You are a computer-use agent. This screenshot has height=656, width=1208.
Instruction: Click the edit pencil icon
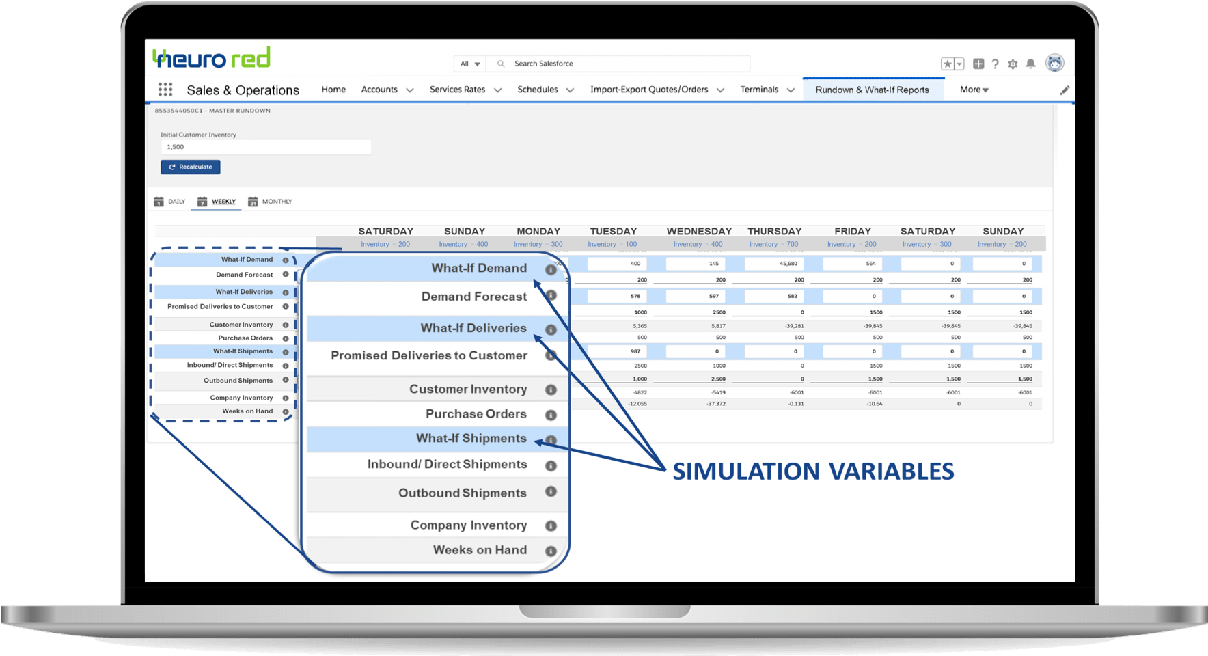(1065, 89)
